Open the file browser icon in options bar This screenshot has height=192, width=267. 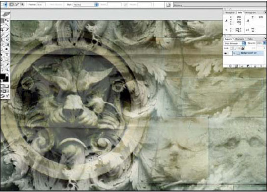(x=168, y=5)
